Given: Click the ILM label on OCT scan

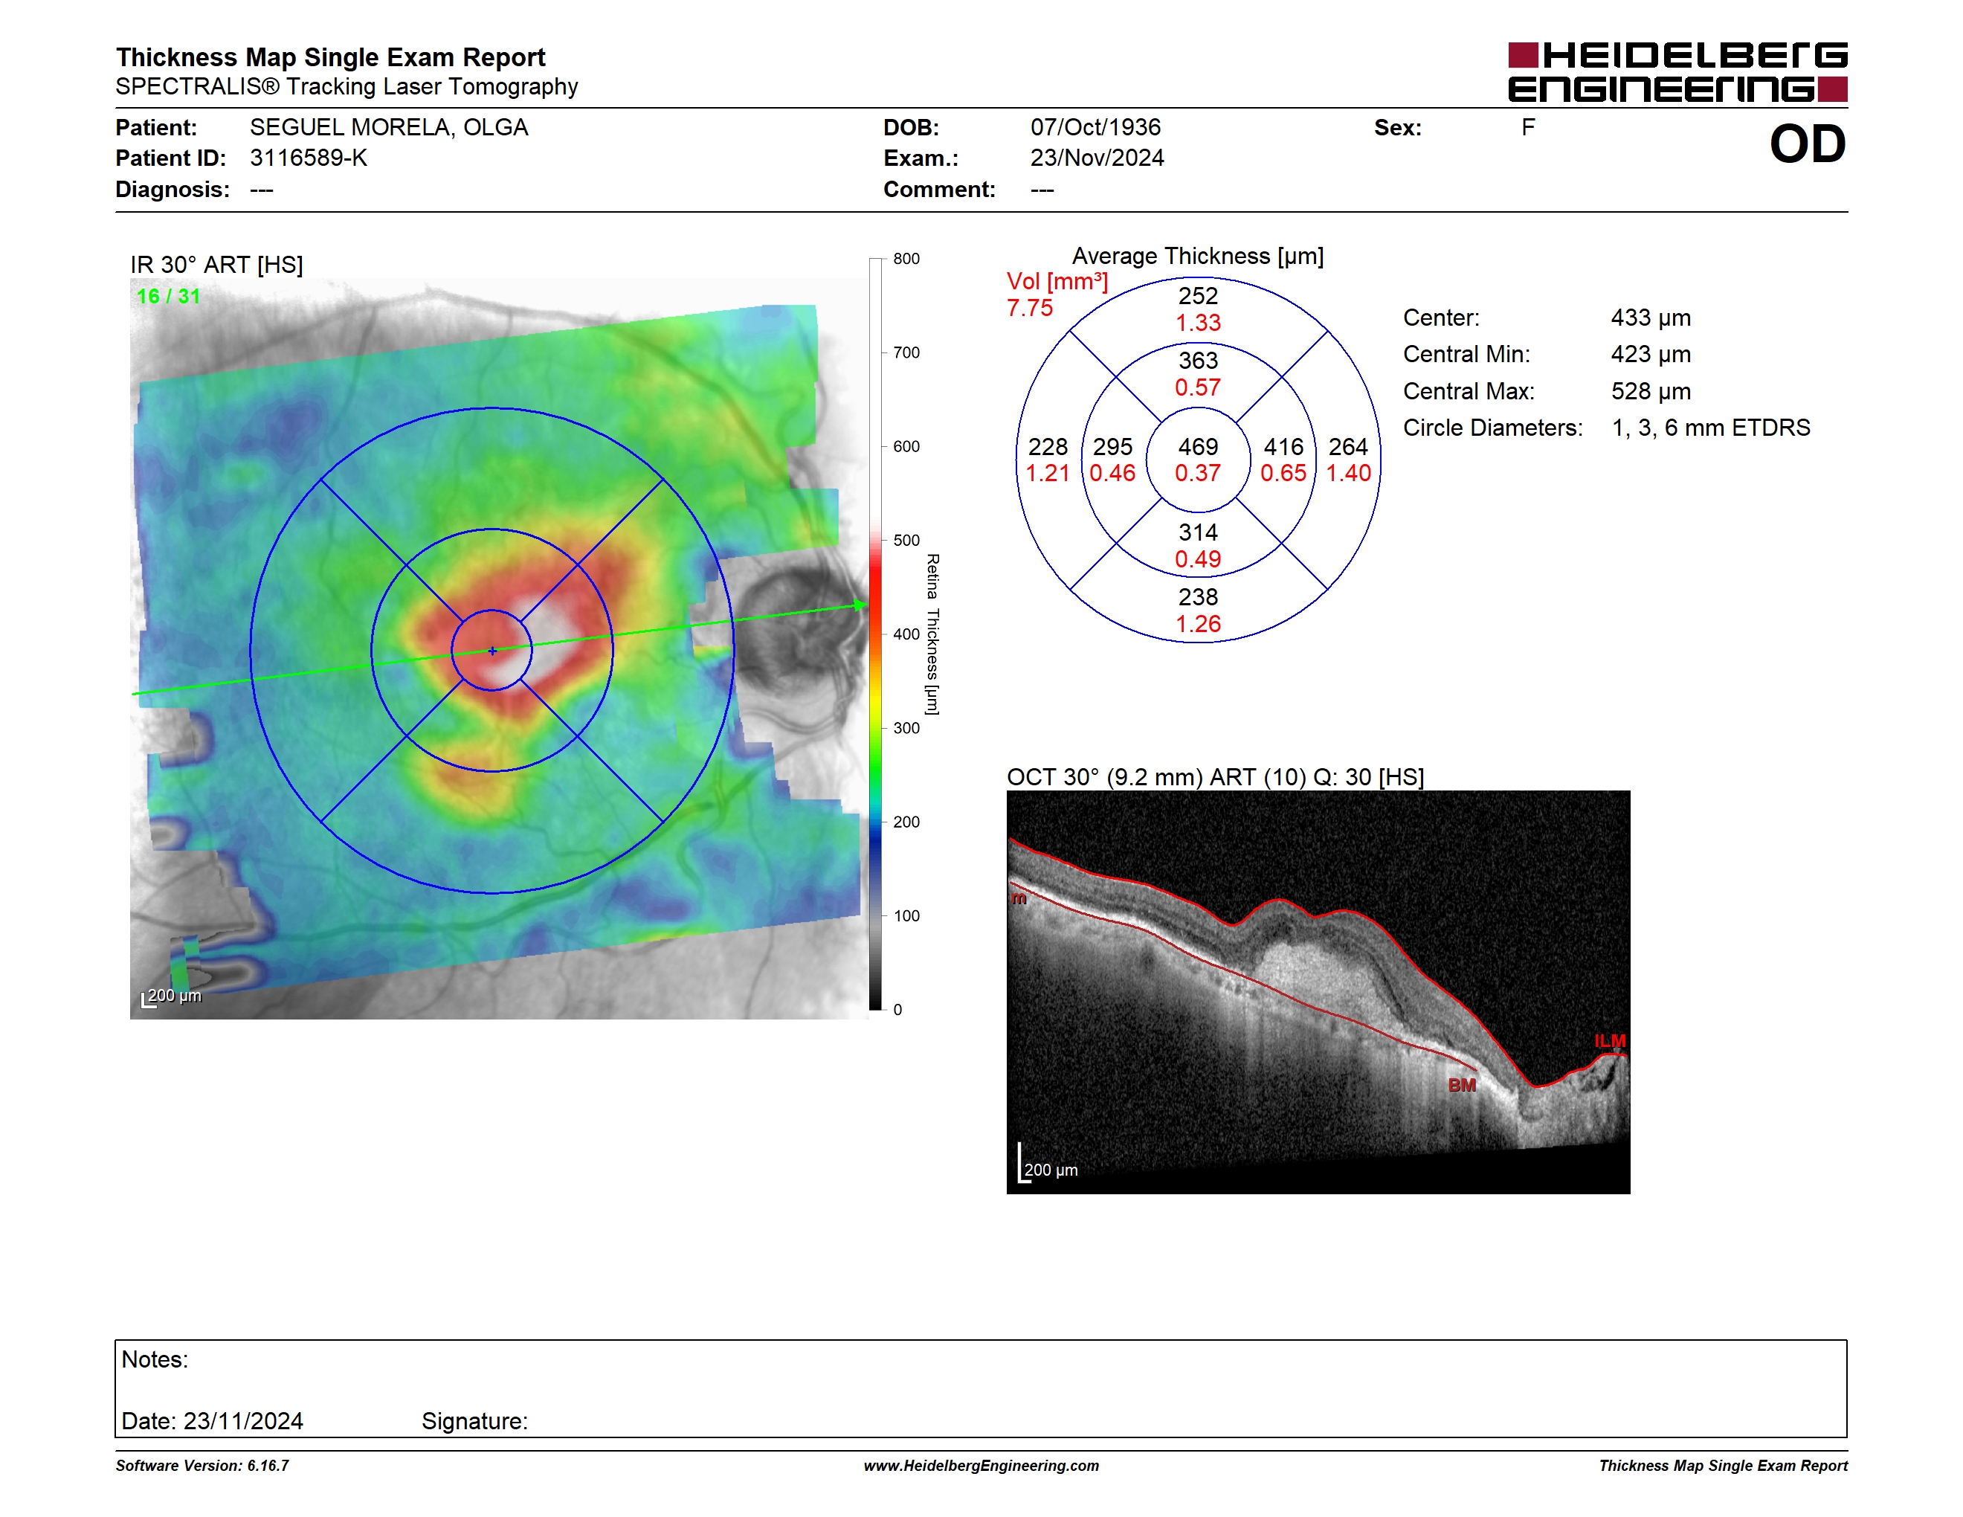Looking at the screenshot, I should 1610,1040.
